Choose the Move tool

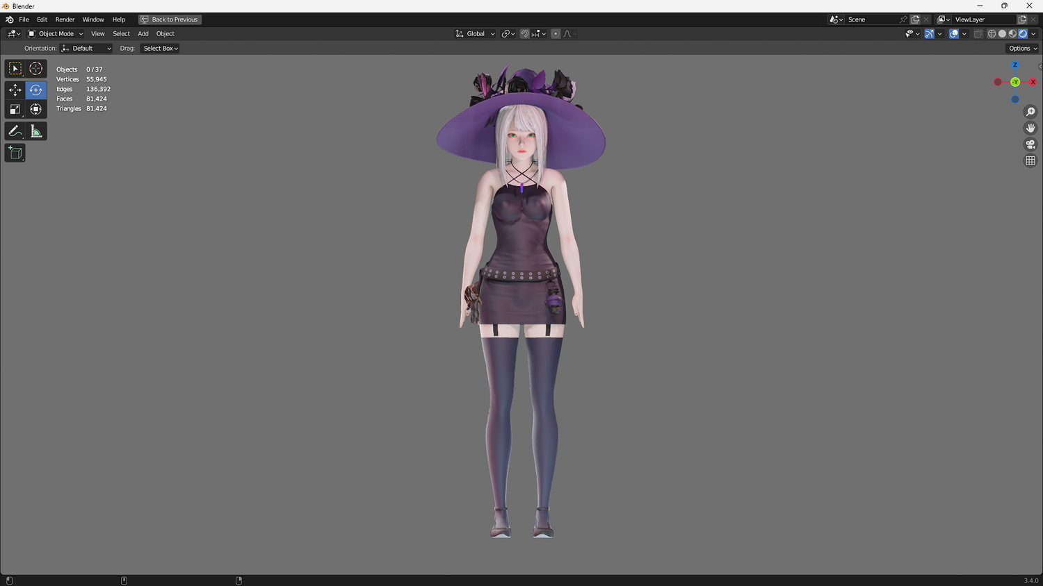pos(15,90)
